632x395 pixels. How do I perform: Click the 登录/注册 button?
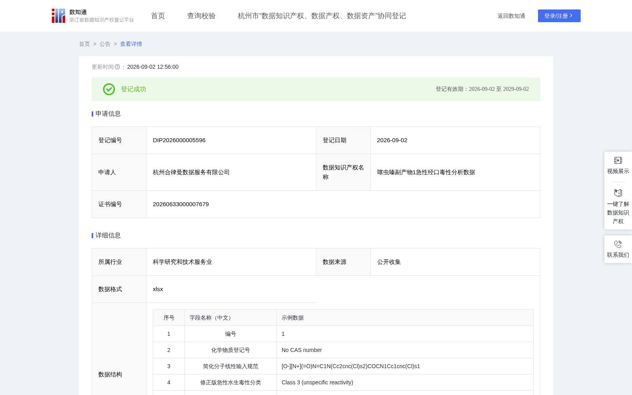click(559, 16)
